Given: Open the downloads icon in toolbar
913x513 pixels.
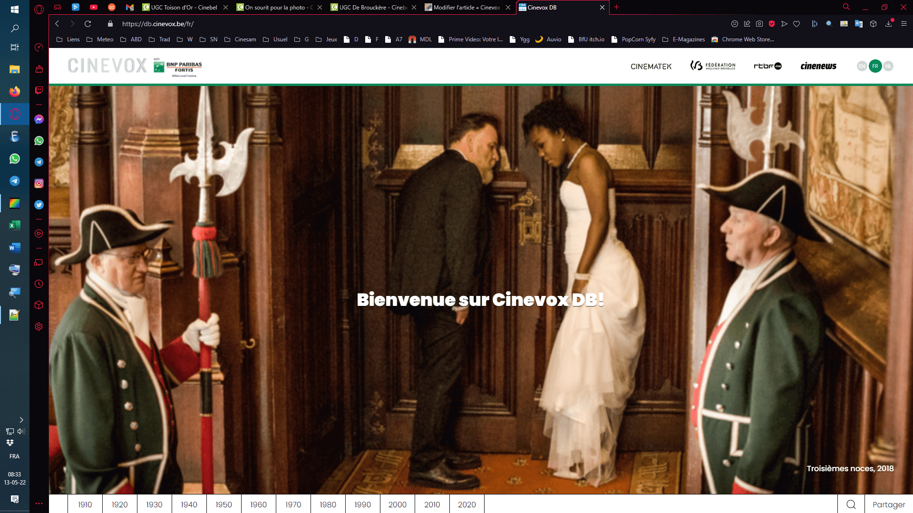Looking at the screenshot, I should [888, 24].
